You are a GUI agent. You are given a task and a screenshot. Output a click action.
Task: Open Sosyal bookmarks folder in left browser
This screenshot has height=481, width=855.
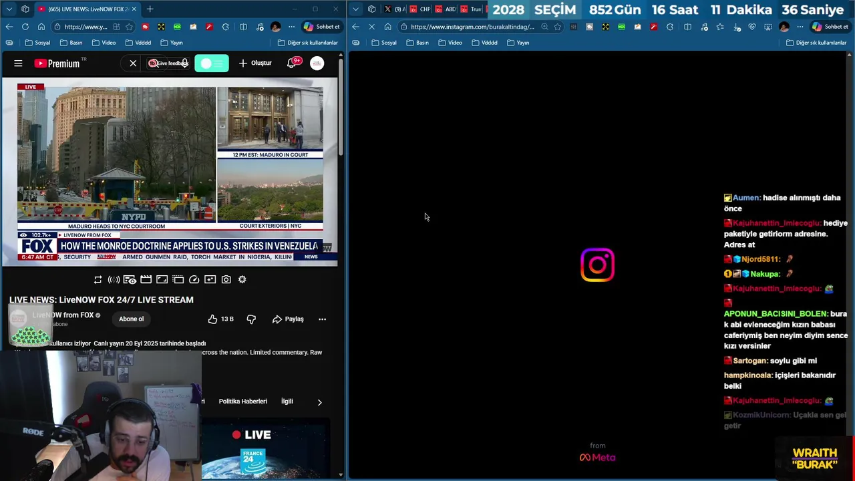click(x=38, y=43)
